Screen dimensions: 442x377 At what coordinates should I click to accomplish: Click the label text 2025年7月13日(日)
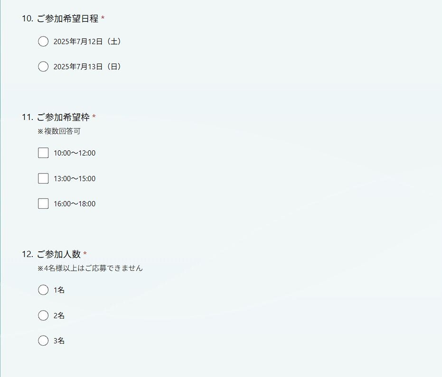[x=87, y=66]
